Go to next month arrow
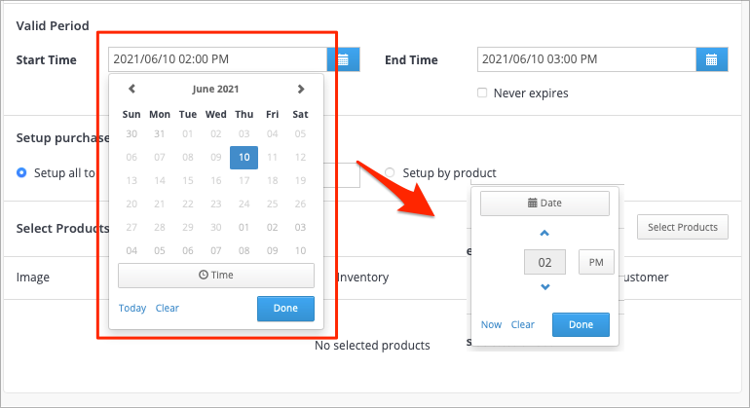750x408 pixels. (300, 89)
